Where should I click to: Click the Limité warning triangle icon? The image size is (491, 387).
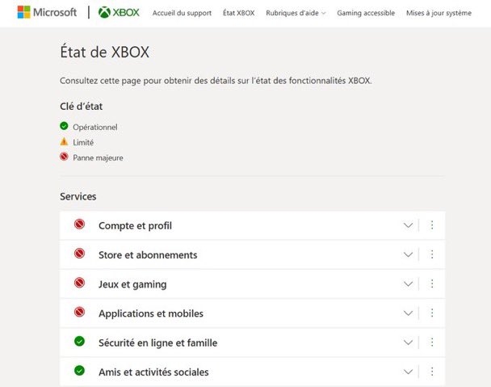click(x=64, y=141)
